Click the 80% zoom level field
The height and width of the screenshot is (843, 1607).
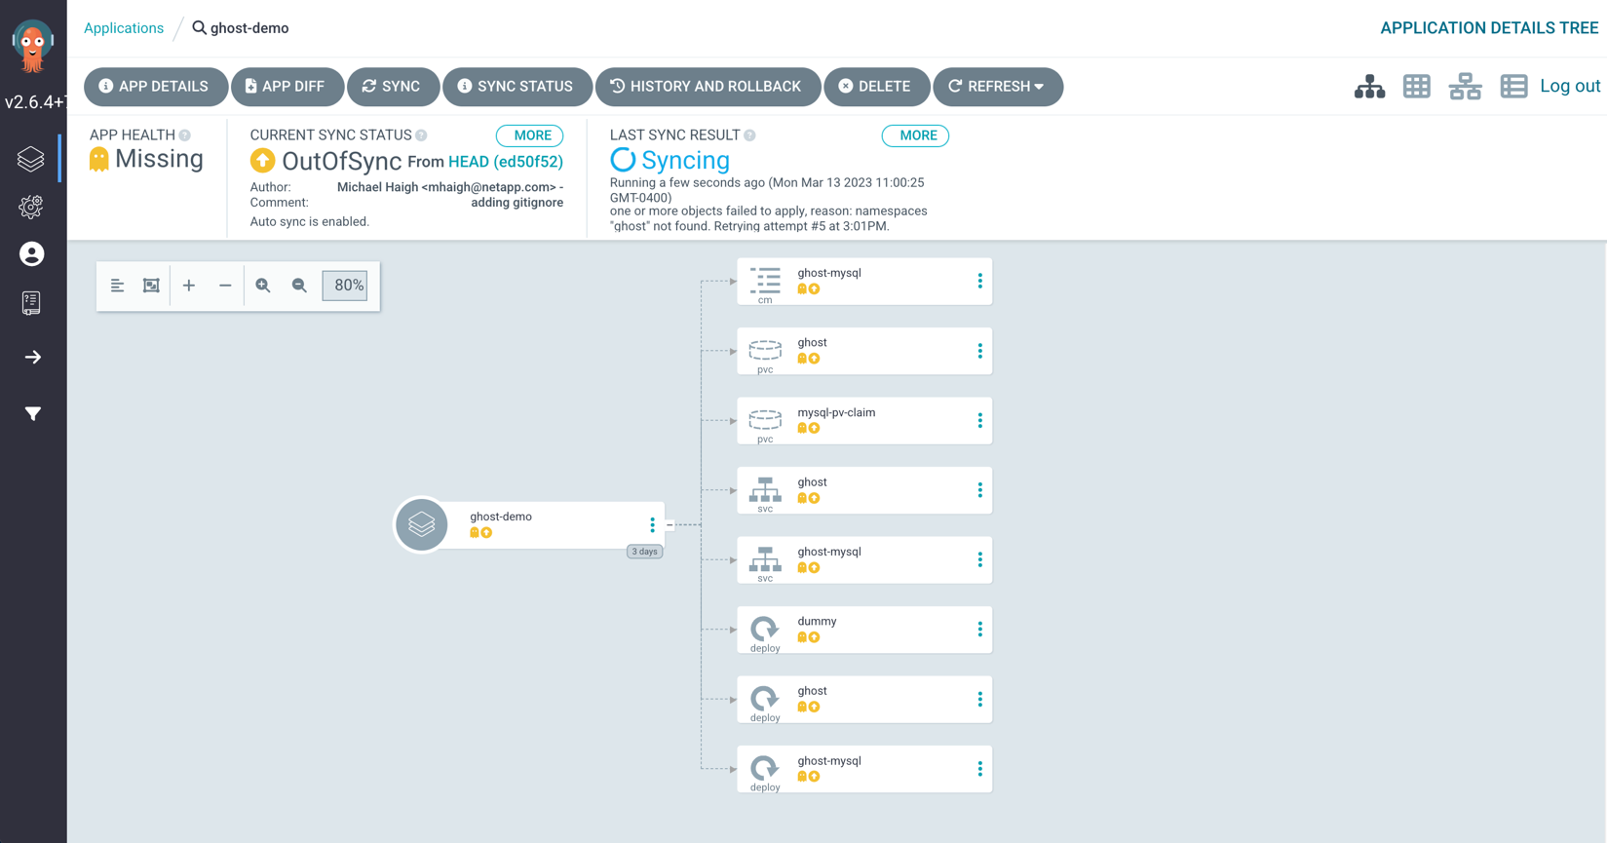(x=345, y=286)
